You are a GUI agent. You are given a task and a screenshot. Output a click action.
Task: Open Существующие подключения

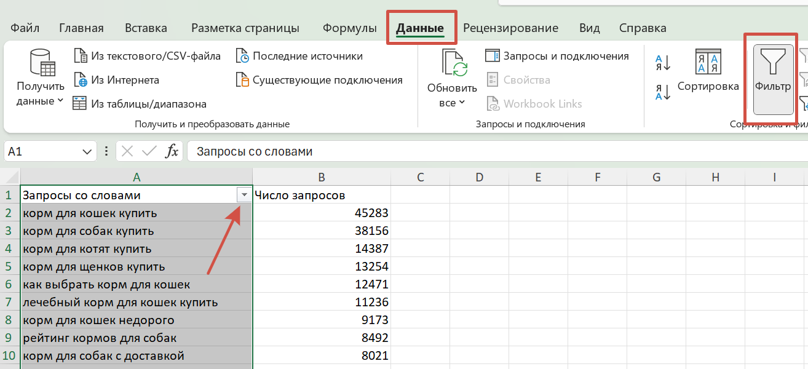coord(319,80)
